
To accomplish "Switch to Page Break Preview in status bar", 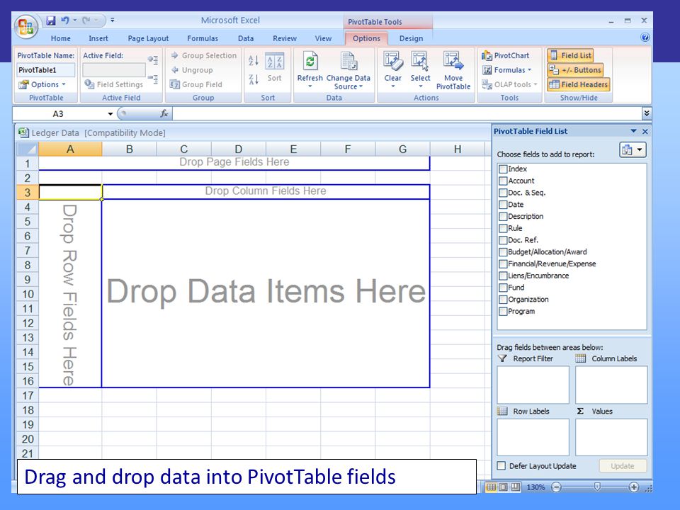I will 515,487.
